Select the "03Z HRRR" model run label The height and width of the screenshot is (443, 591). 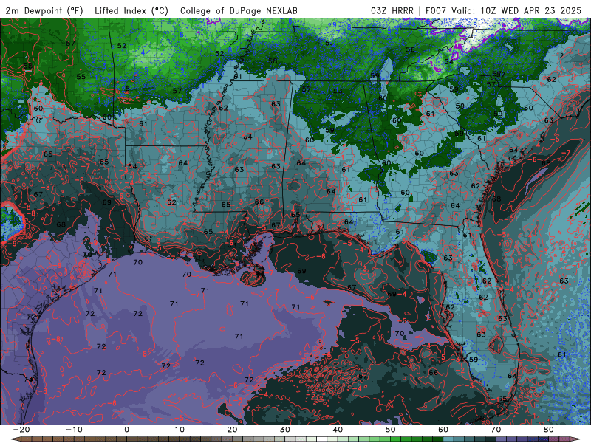pyautogui.click(x=392, y=10)
